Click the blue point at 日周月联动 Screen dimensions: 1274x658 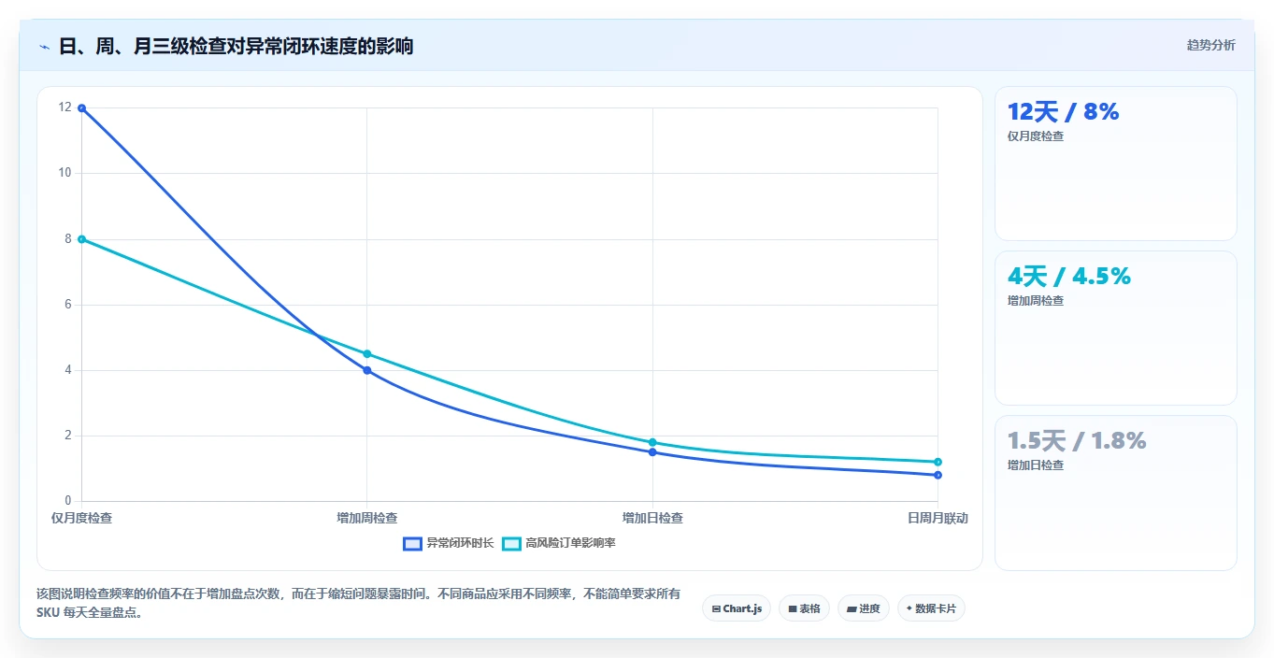coord(938,475)
